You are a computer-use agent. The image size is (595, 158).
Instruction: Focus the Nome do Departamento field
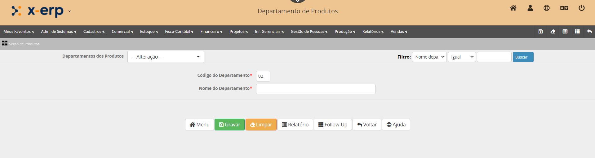(x=315, y=89)
